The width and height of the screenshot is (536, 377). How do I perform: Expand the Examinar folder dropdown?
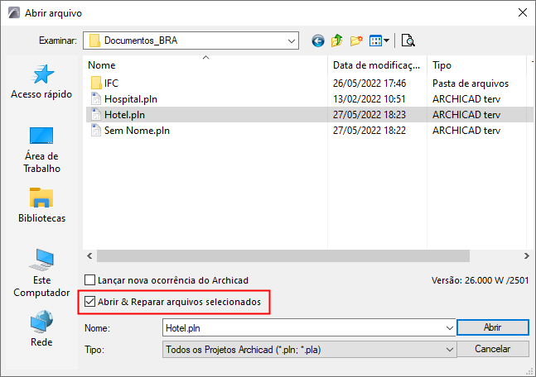coord(292,40)
